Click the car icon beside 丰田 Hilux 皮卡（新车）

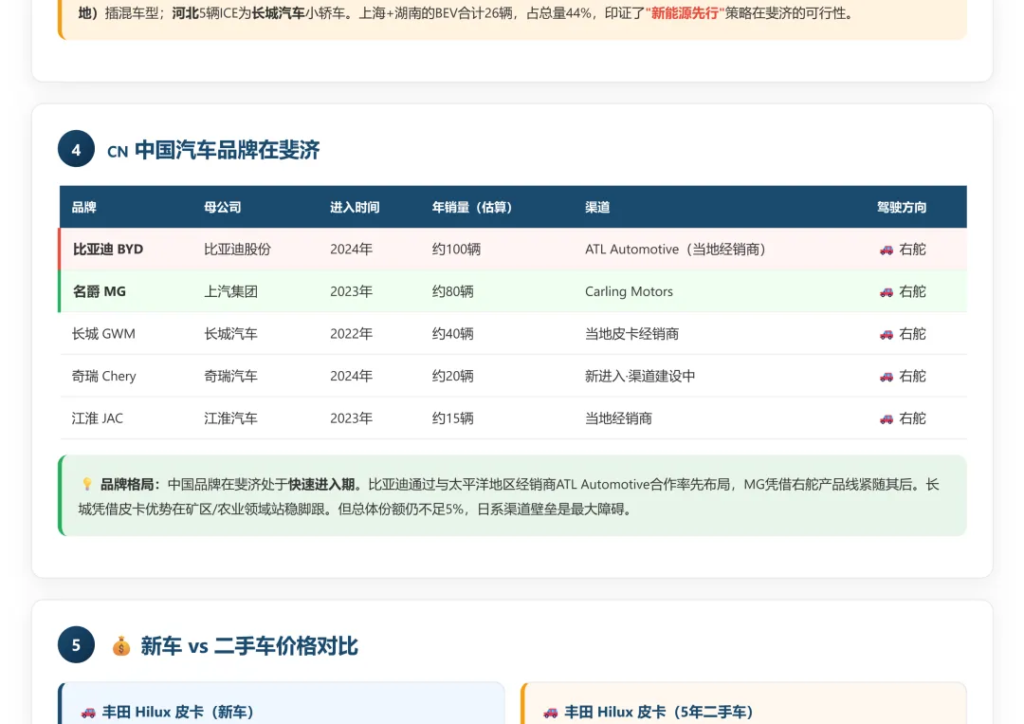[88, 713]
